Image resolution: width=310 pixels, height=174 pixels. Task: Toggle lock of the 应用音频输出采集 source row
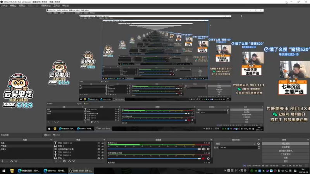(102, 149)
